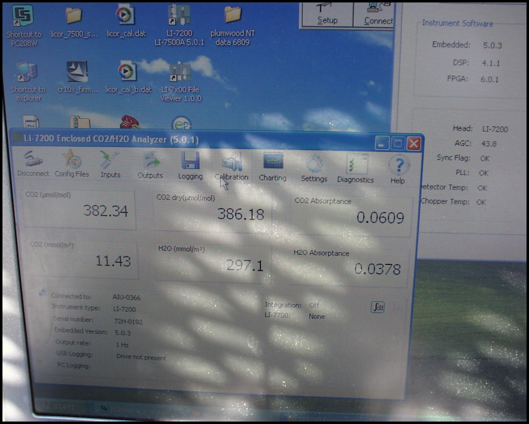Click the H2O (mmol/m³) value 297.1
The image size is (529, 424).
tap(245, 266)
